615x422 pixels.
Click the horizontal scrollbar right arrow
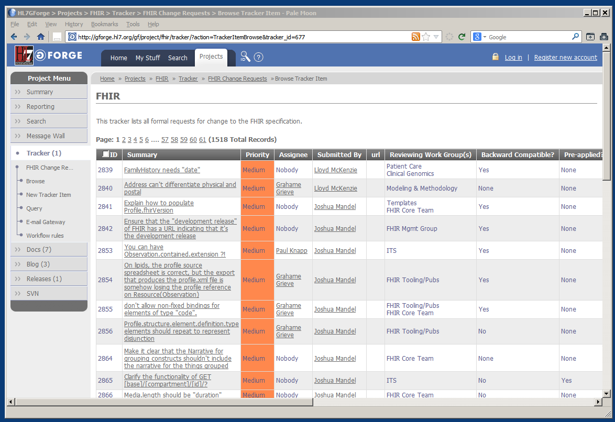(598, 402)
